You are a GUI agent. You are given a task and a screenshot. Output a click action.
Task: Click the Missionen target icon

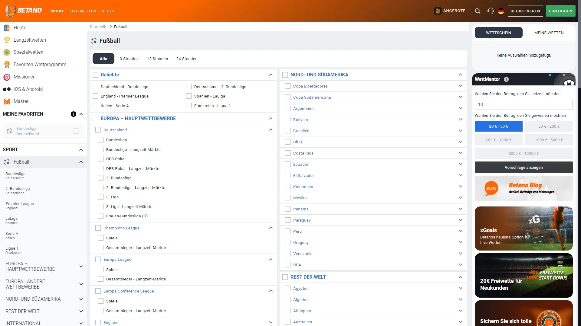[7, 77]
